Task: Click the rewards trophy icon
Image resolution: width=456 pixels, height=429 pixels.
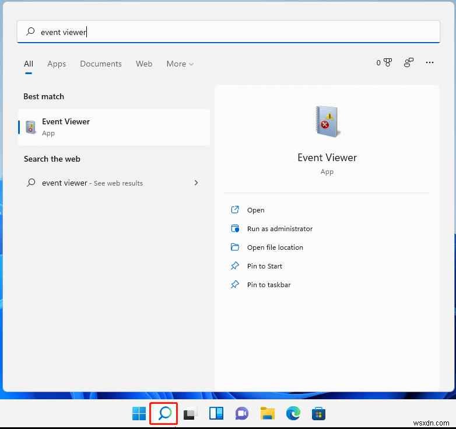Action: [x=388, y=62]
